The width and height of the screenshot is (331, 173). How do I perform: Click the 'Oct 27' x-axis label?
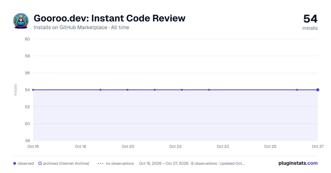pos(317,146)
